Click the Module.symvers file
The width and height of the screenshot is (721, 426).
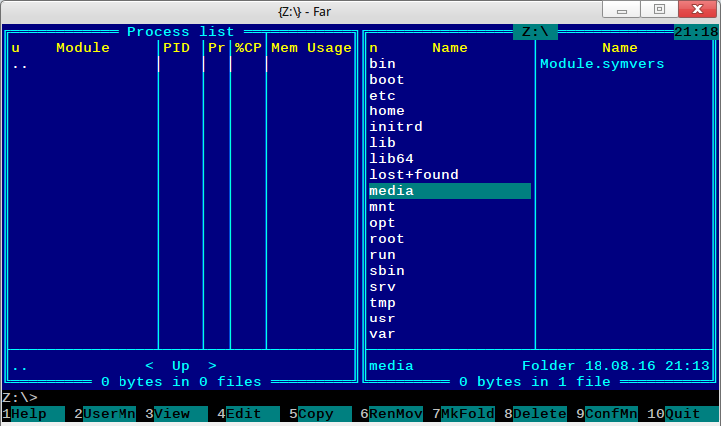[x=601, y=64]
